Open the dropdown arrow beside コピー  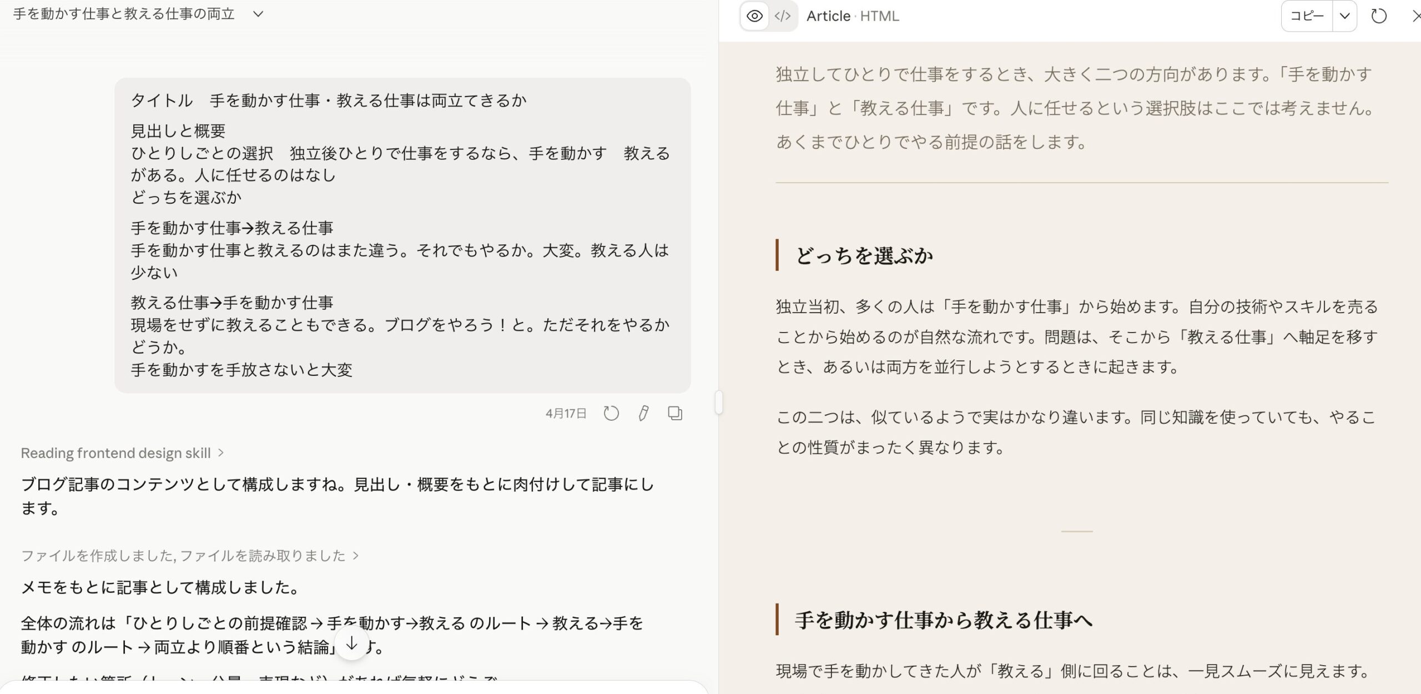tap(1344, 16)
